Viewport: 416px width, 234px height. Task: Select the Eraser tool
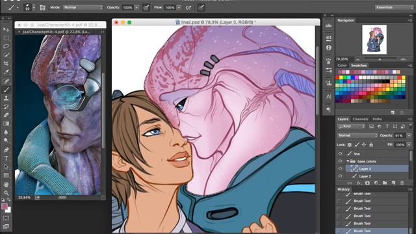[6, 115]
